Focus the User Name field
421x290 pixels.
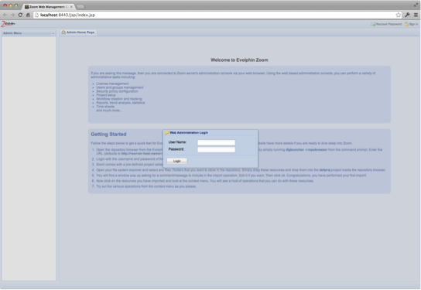(x=217, y=142)
